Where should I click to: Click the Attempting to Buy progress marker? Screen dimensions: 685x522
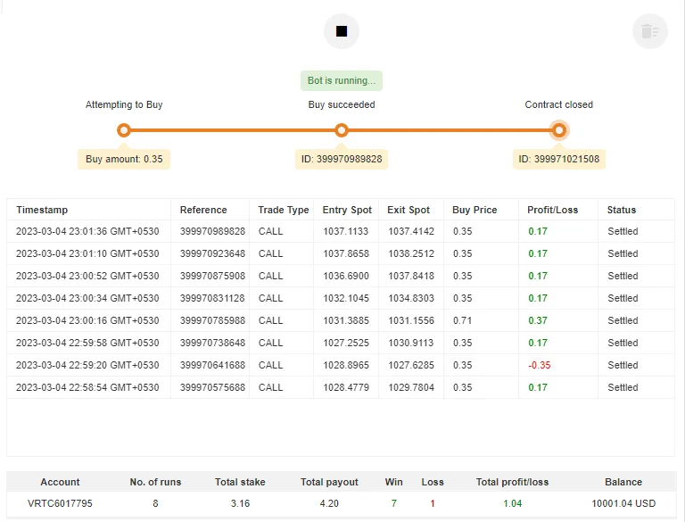click(124, 130)
